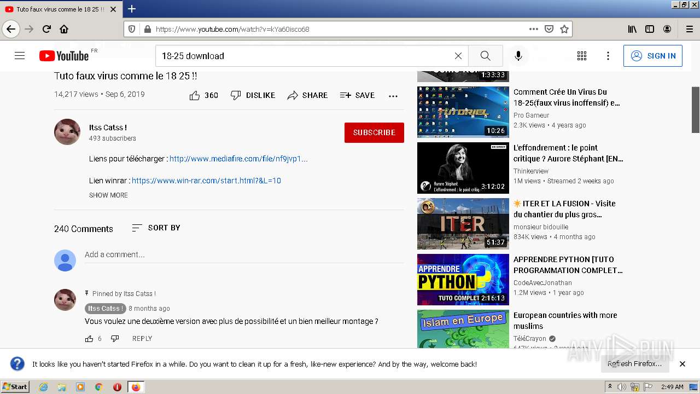
Task: Open SORT BY comments dropdown
Action: tap(156, 228)
